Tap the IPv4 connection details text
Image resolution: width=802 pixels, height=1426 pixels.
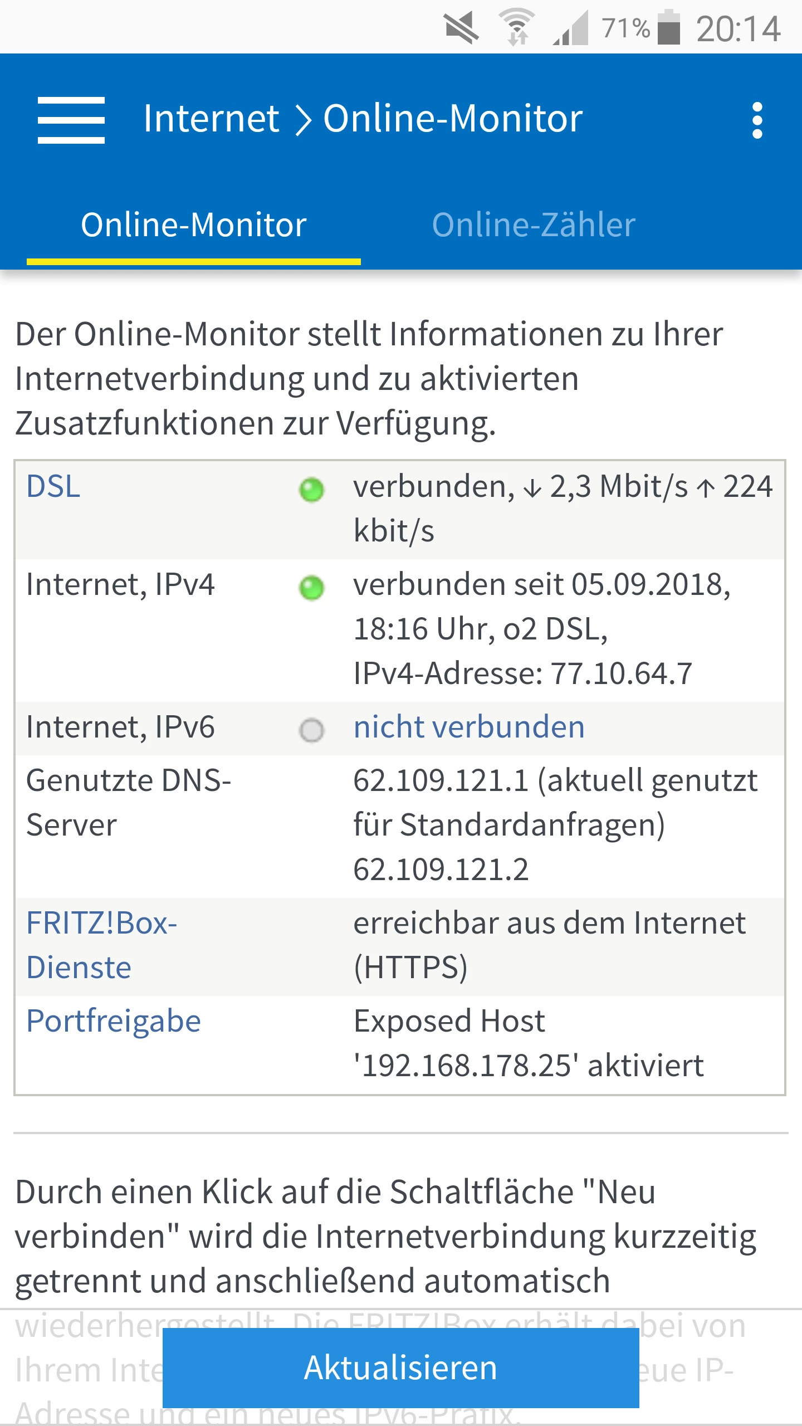click(x=541, y=629)
